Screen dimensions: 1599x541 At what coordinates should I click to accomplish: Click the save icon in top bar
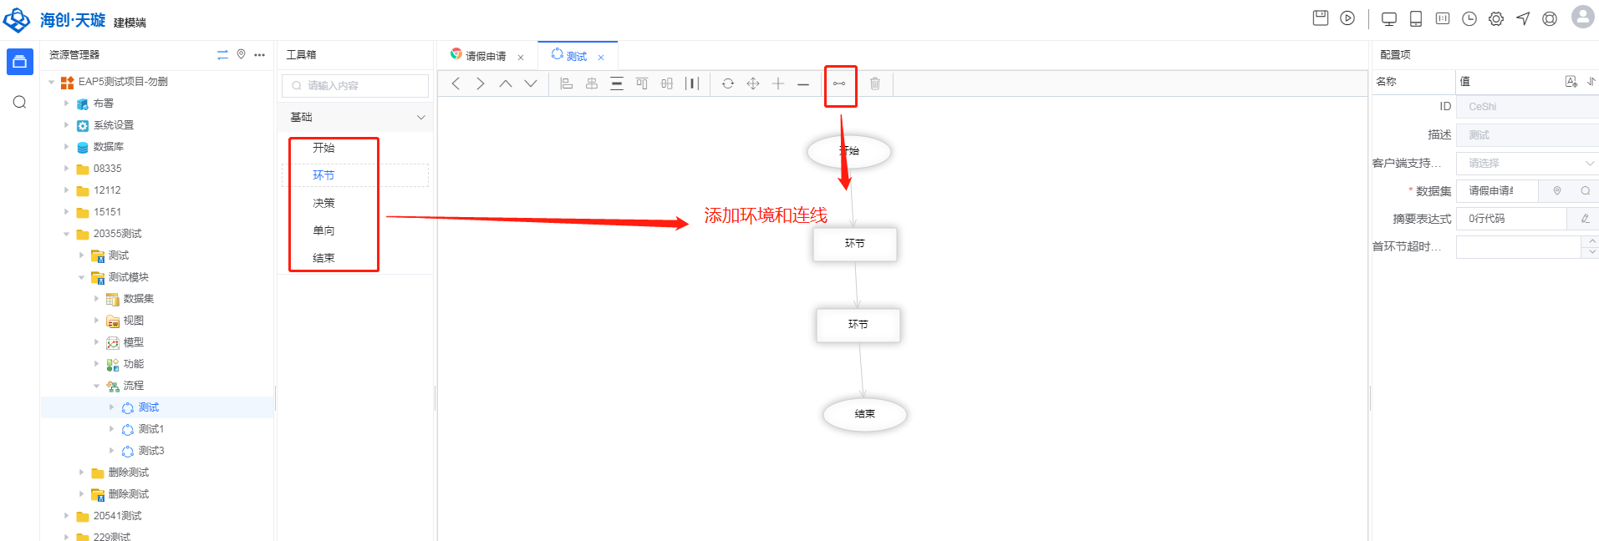(x=1321, y=18)
